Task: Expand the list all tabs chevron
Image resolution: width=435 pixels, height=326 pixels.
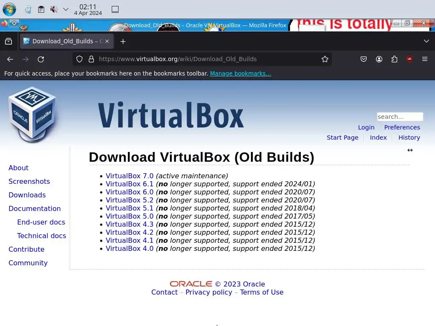Action: pyautogui.click(x=427, y=41)
